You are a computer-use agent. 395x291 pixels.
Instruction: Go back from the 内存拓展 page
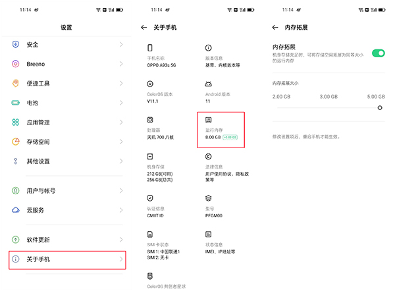click(275, 28)
